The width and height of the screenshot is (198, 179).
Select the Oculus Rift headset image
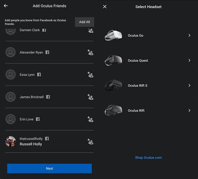114,110
